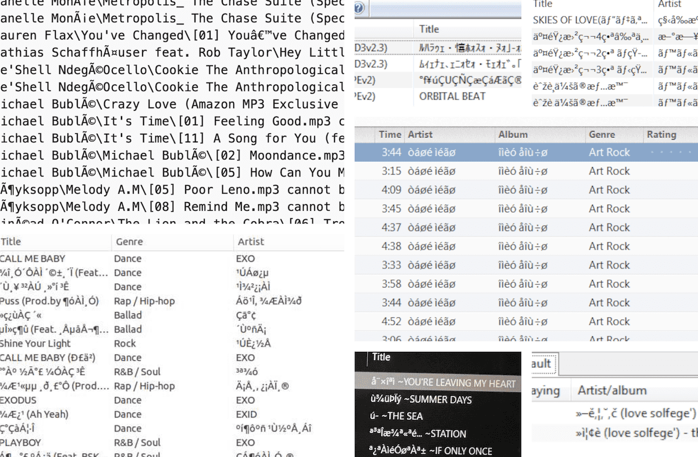698x457 pixels.
Task: Switch to the Default tab
Action: coord(540,363)
